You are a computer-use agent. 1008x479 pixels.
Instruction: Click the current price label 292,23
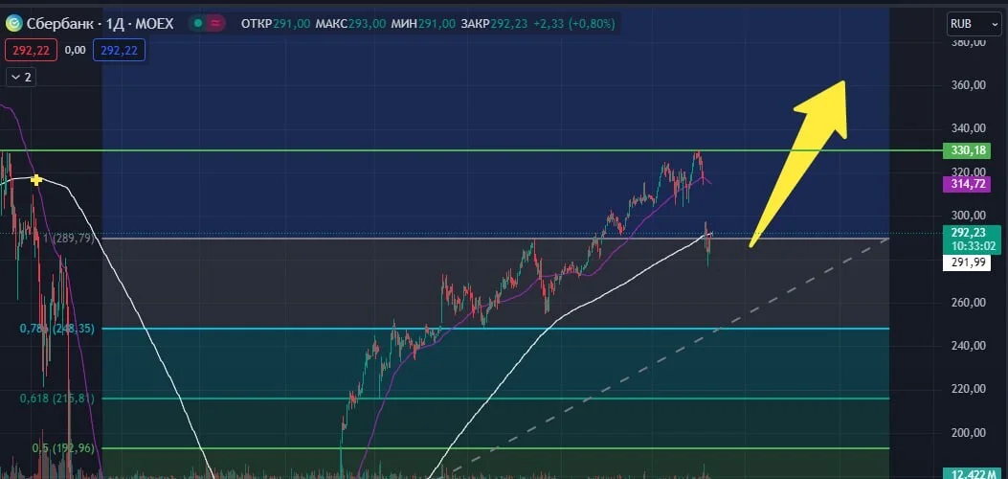967,234
